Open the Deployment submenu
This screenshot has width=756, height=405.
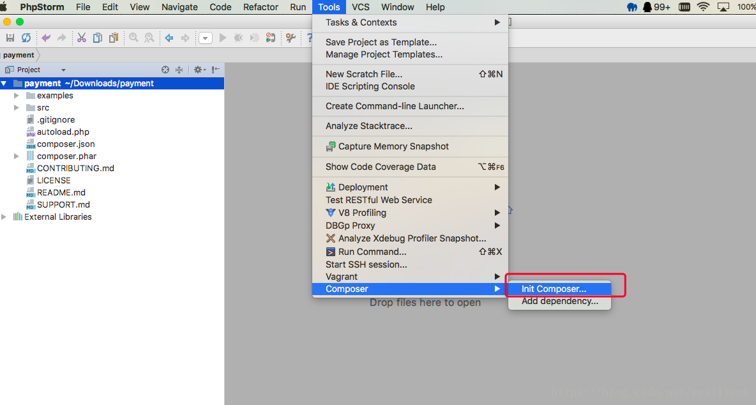[x=411, y=187]
